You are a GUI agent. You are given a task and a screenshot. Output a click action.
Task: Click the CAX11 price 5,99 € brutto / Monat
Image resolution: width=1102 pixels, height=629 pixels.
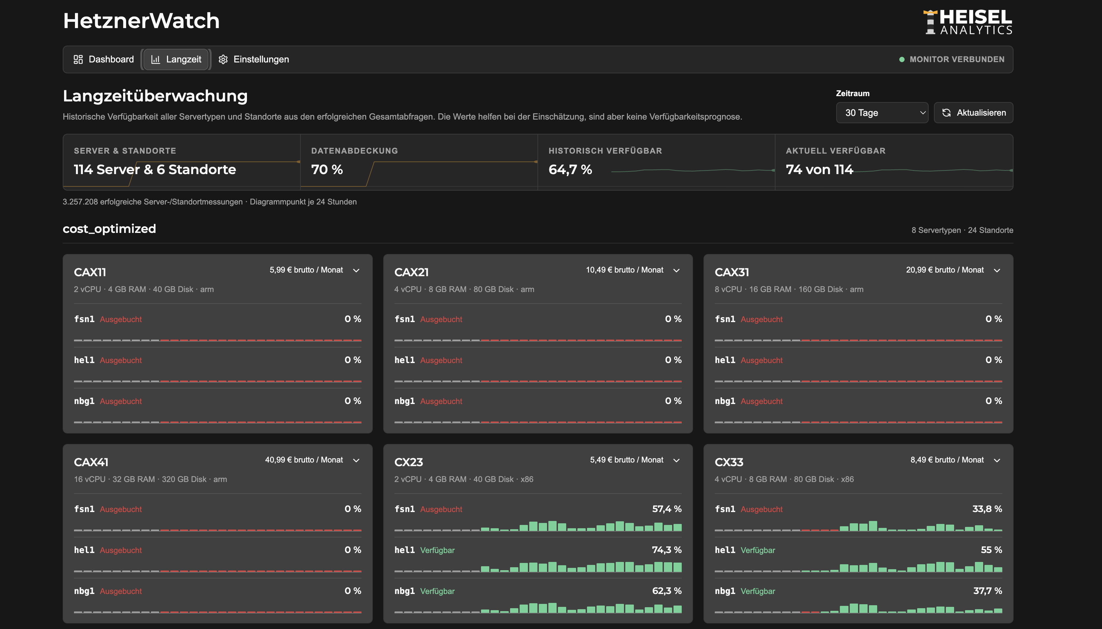coord(306,270)
